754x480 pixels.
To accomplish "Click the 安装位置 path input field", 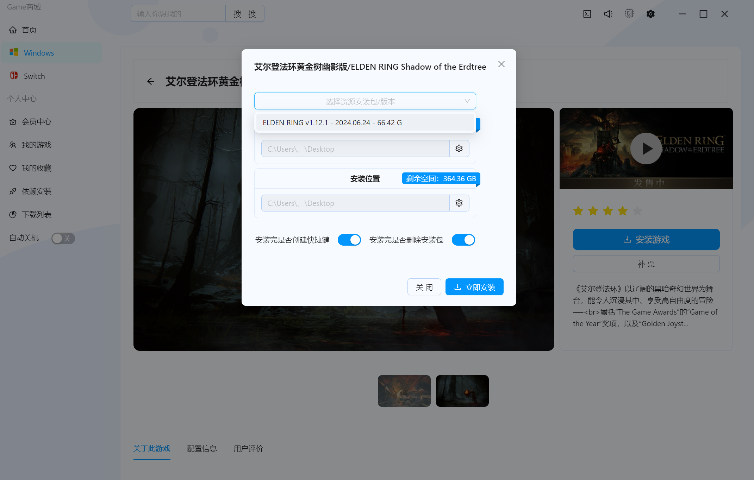I will (x=355, y=203).
